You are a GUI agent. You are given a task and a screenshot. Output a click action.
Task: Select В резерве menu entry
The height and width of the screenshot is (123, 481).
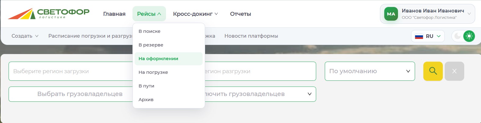coord(168,45)
